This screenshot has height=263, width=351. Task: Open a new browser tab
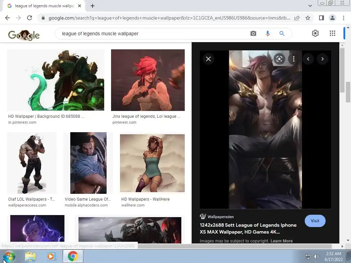click(93, 6)
